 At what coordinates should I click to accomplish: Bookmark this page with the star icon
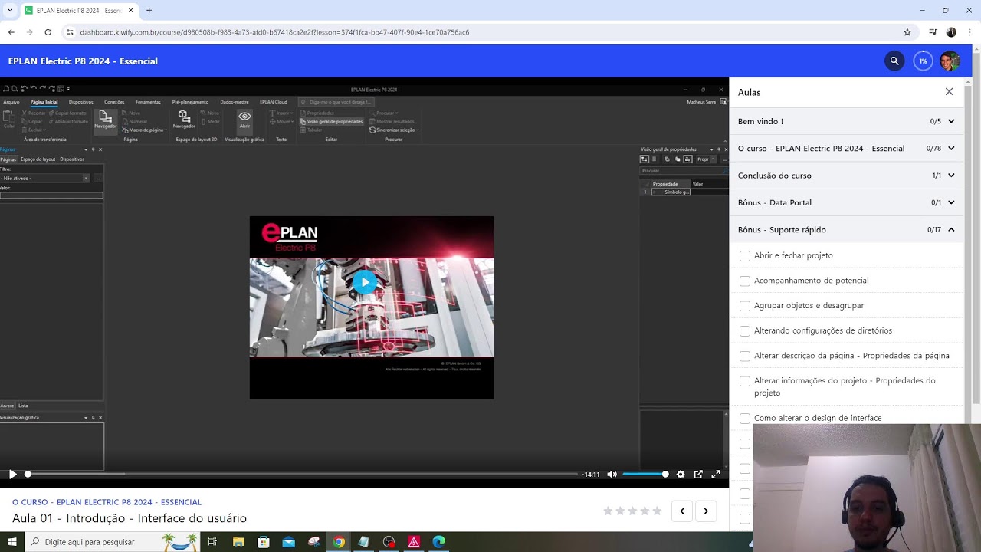[907, 32]
